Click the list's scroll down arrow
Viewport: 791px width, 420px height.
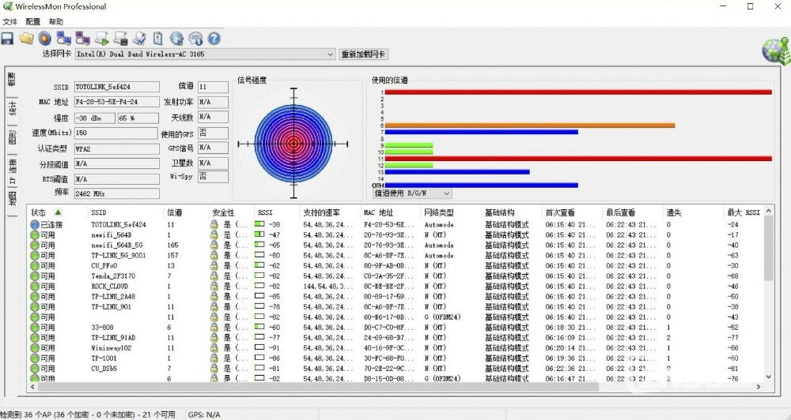click(x=768, y=377)
